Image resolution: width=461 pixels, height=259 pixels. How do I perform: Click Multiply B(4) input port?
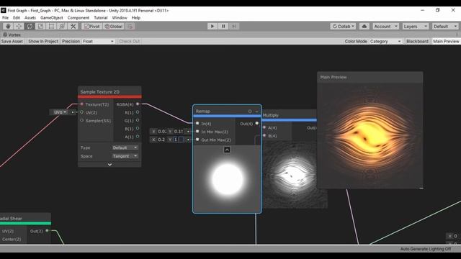coord(264,135)
